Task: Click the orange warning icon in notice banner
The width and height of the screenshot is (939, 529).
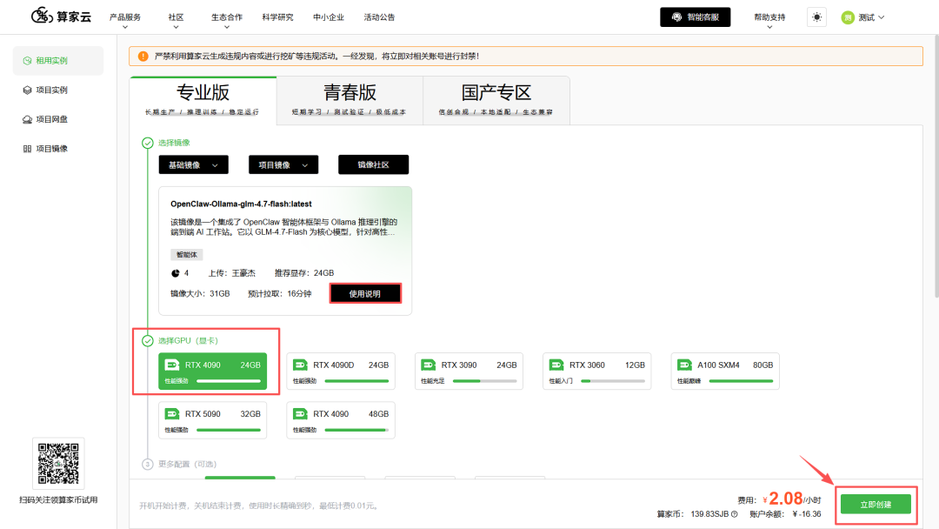Action: point(143,57)
